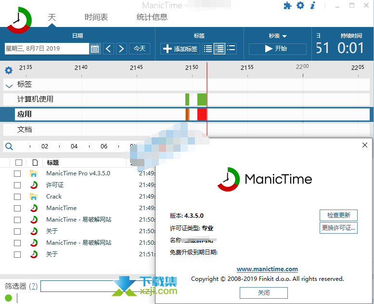Click the 关闭 button in About dialog
The width and height of the screenshot is (374, 304).
click(x=264, y=293)
